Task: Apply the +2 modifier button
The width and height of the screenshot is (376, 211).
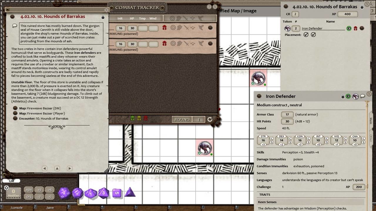Action: (x=40, y=190)
